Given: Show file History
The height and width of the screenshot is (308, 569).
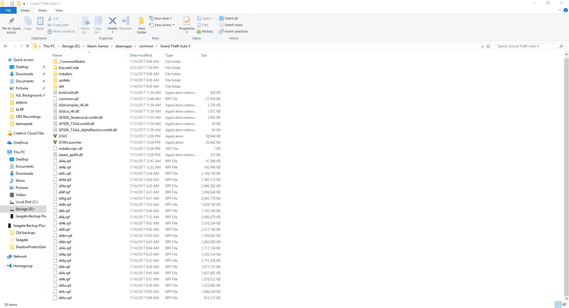Looking at the screenshot, I should coord(205,31).
